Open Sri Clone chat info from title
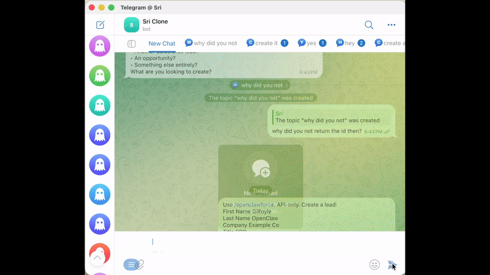Viewport: 490px width, 275px height. coord(155,21)
